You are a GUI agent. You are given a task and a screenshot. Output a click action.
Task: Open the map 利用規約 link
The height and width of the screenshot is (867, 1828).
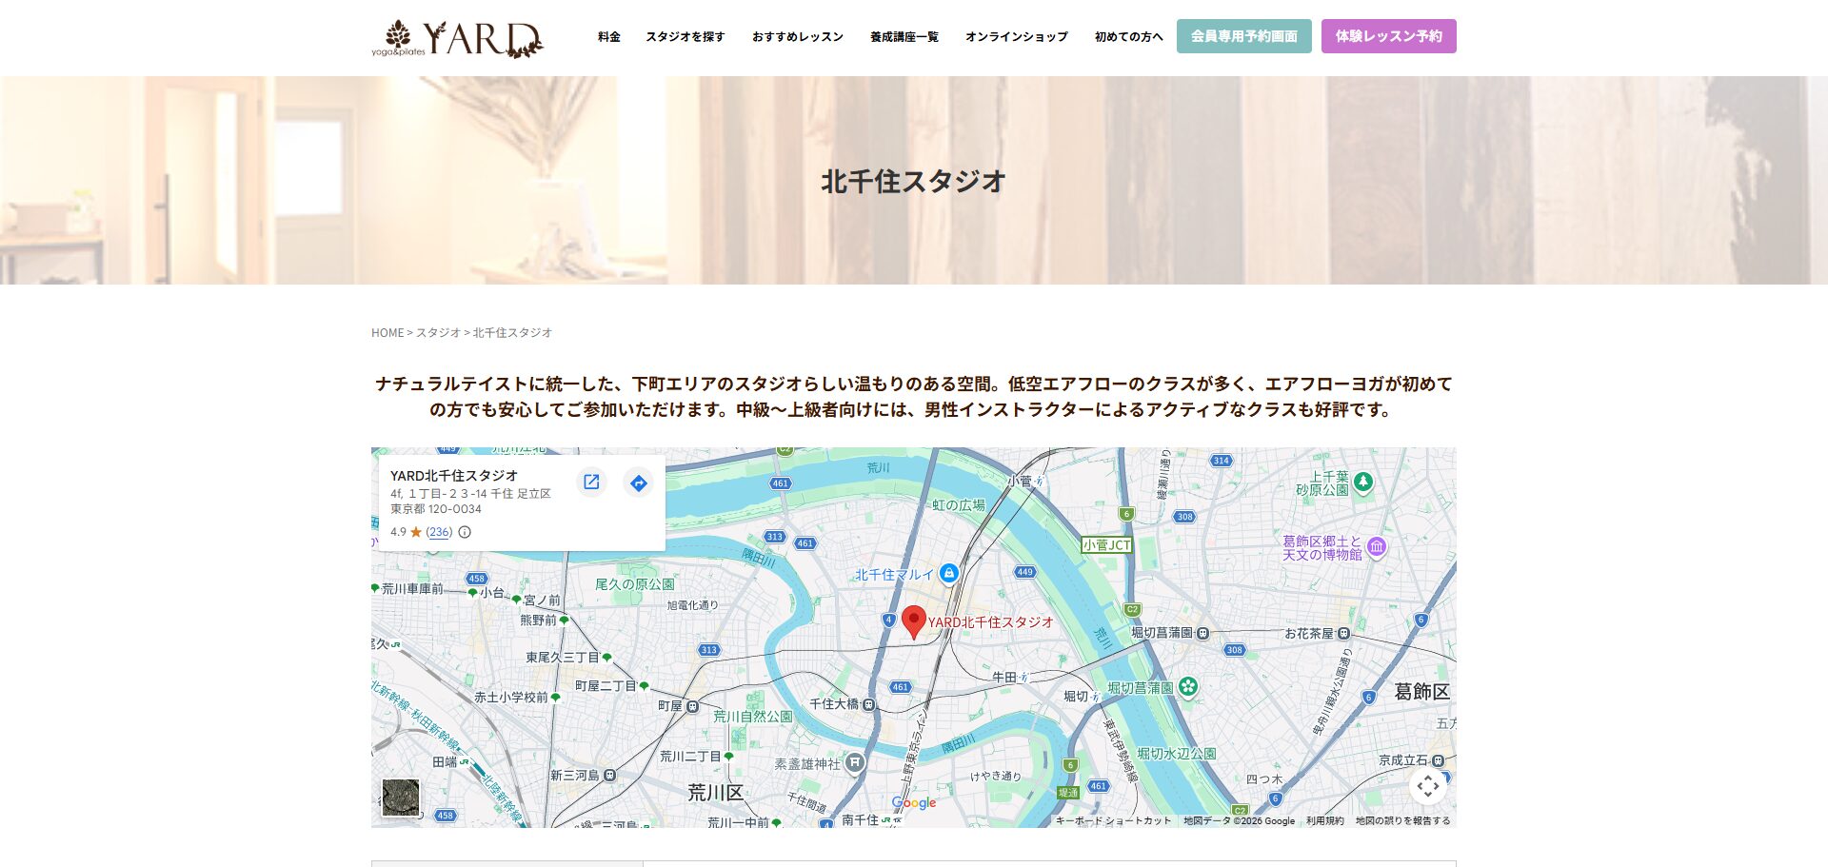pyautogui.click(x=1324, y=820)
